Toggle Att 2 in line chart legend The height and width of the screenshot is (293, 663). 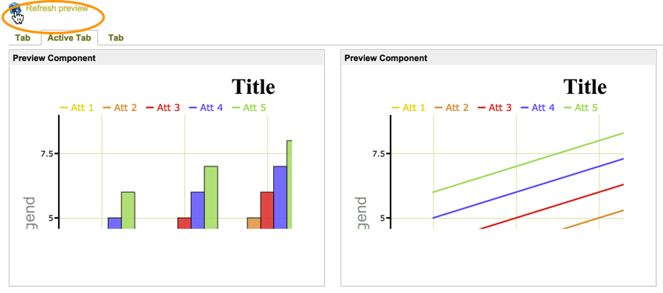click(x=452, y=108)
